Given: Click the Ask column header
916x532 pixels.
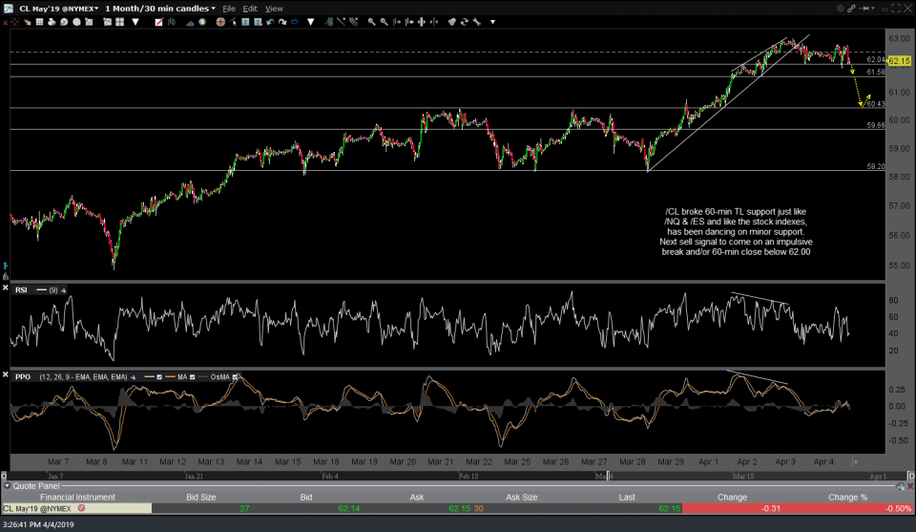Looking at the screenshot, I should [x=417, y=497].
